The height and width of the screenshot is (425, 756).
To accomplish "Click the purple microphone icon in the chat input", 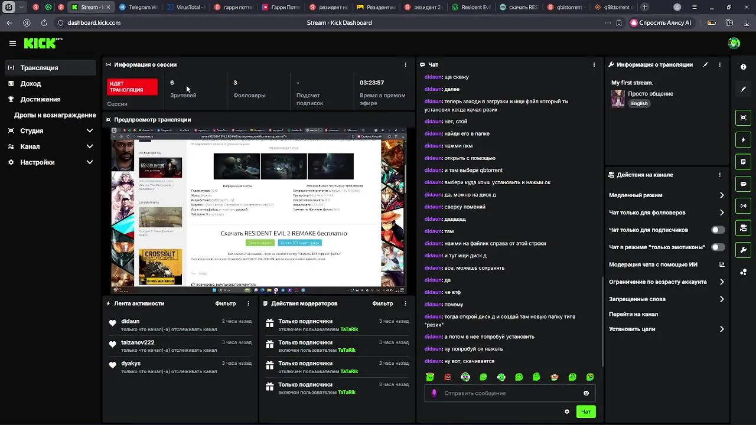I will click(434, 393).
